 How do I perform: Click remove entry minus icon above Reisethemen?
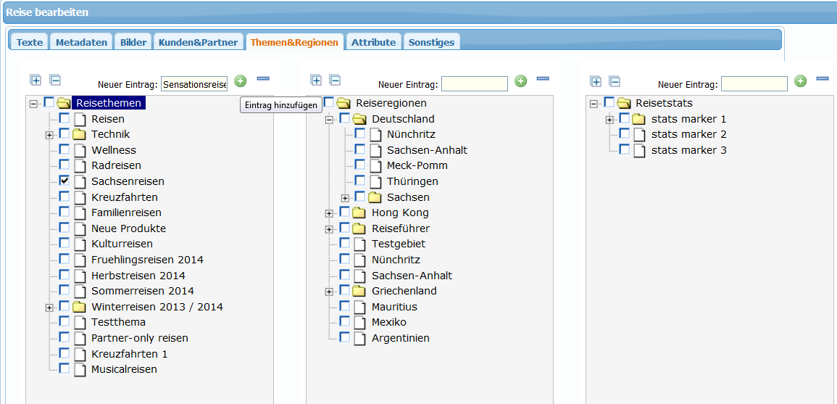[x=263, y=78]
